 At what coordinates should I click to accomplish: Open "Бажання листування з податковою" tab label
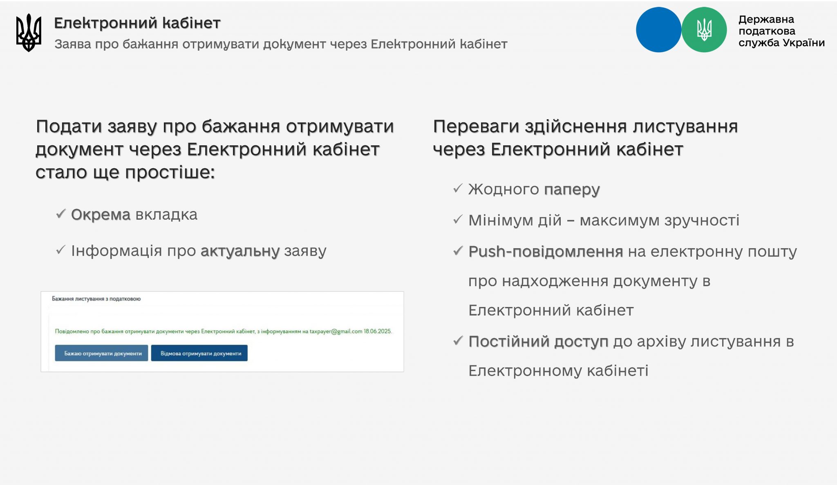pos(96,299)
